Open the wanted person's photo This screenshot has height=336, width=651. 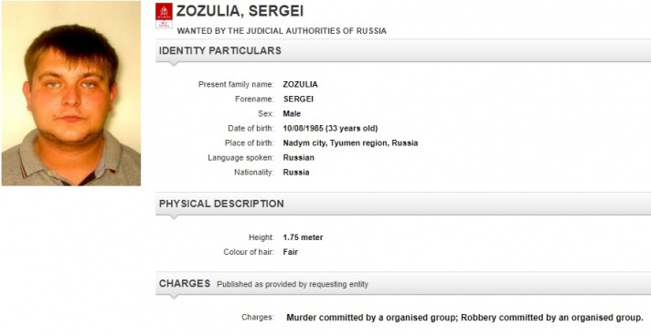71,93
